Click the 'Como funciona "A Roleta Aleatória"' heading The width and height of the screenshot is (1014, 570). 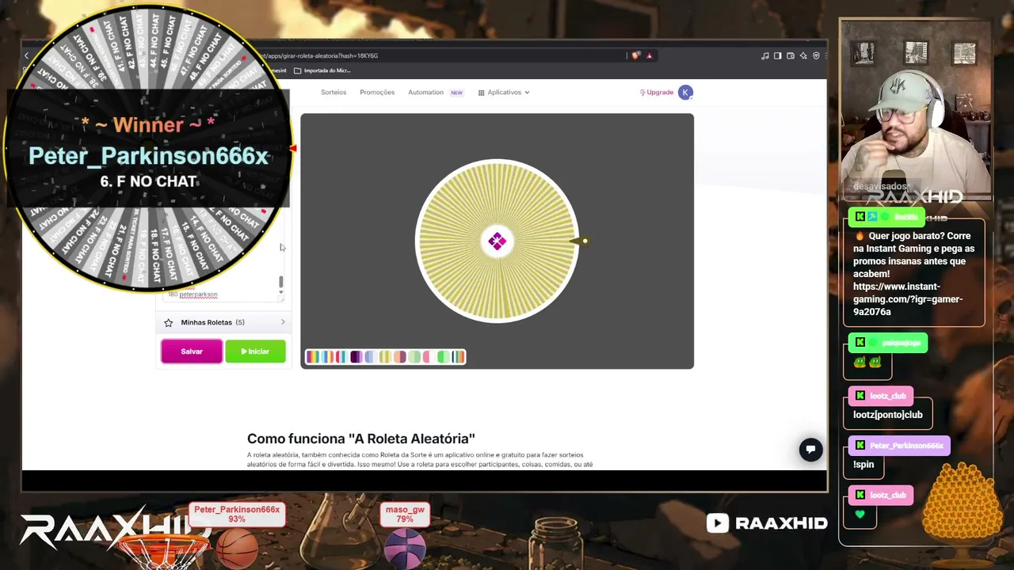coord(361,439)
